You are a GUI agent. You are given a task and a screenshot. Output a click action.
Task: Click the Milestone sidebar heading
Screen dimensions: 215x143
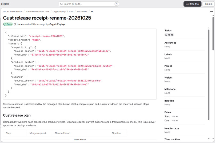[170, 89]
